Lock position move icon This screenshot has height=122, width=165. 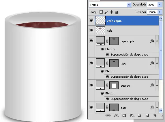tap(111, 12)
